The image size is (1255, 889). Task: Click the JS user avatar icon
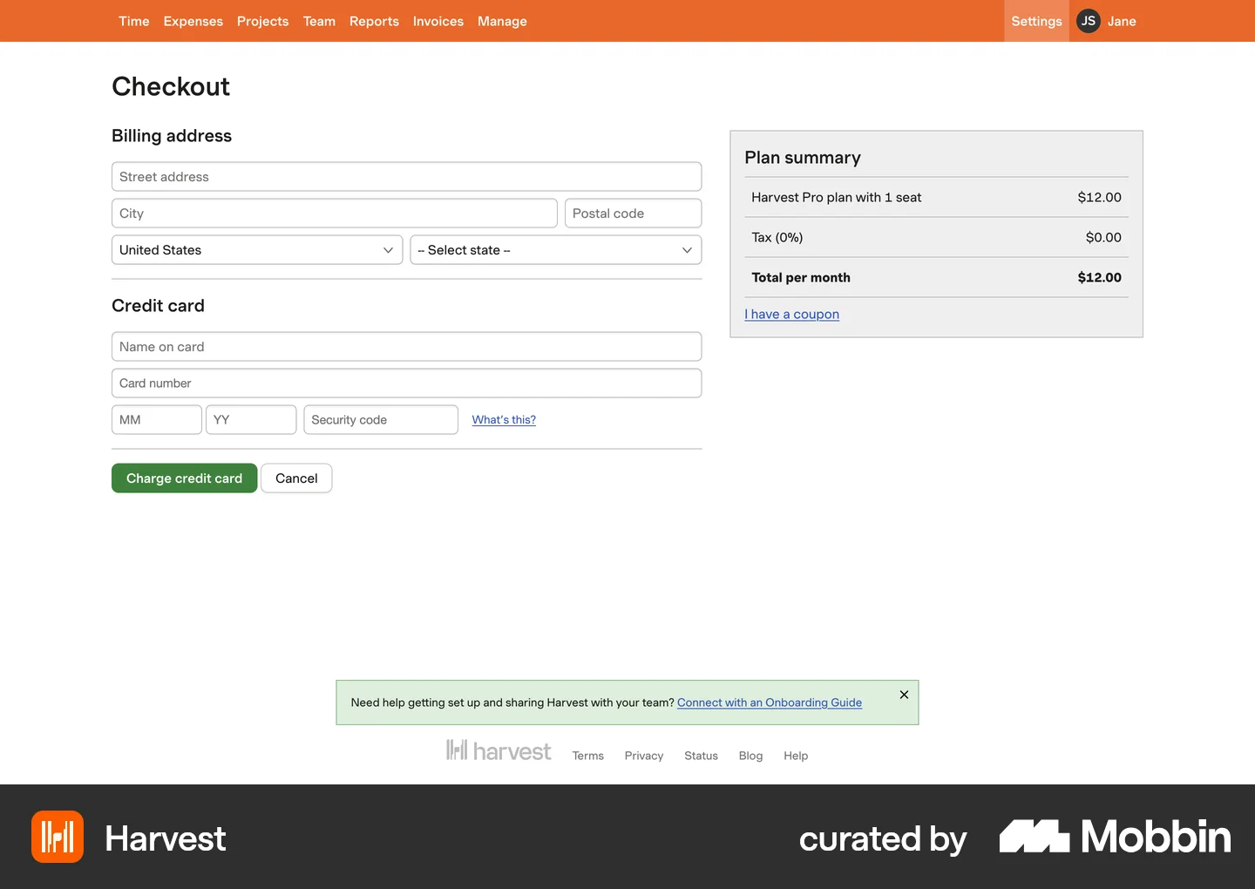pos(1089,21)
